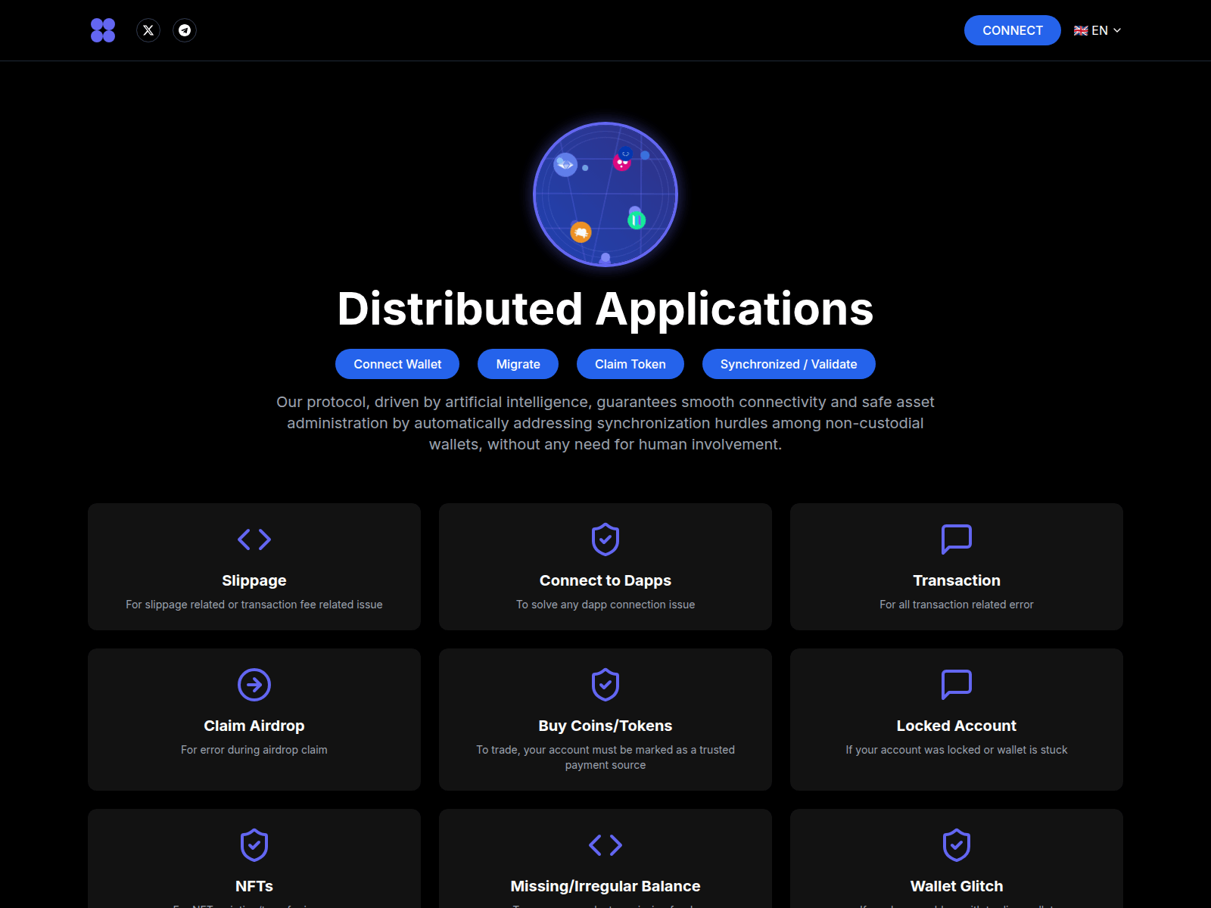
Task: Click the Transaction speech bubble icon
Action: pyautogui.click(x=957, y=540)
